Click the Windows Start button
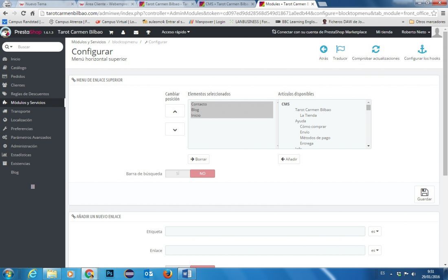 (x=8, y=274)
